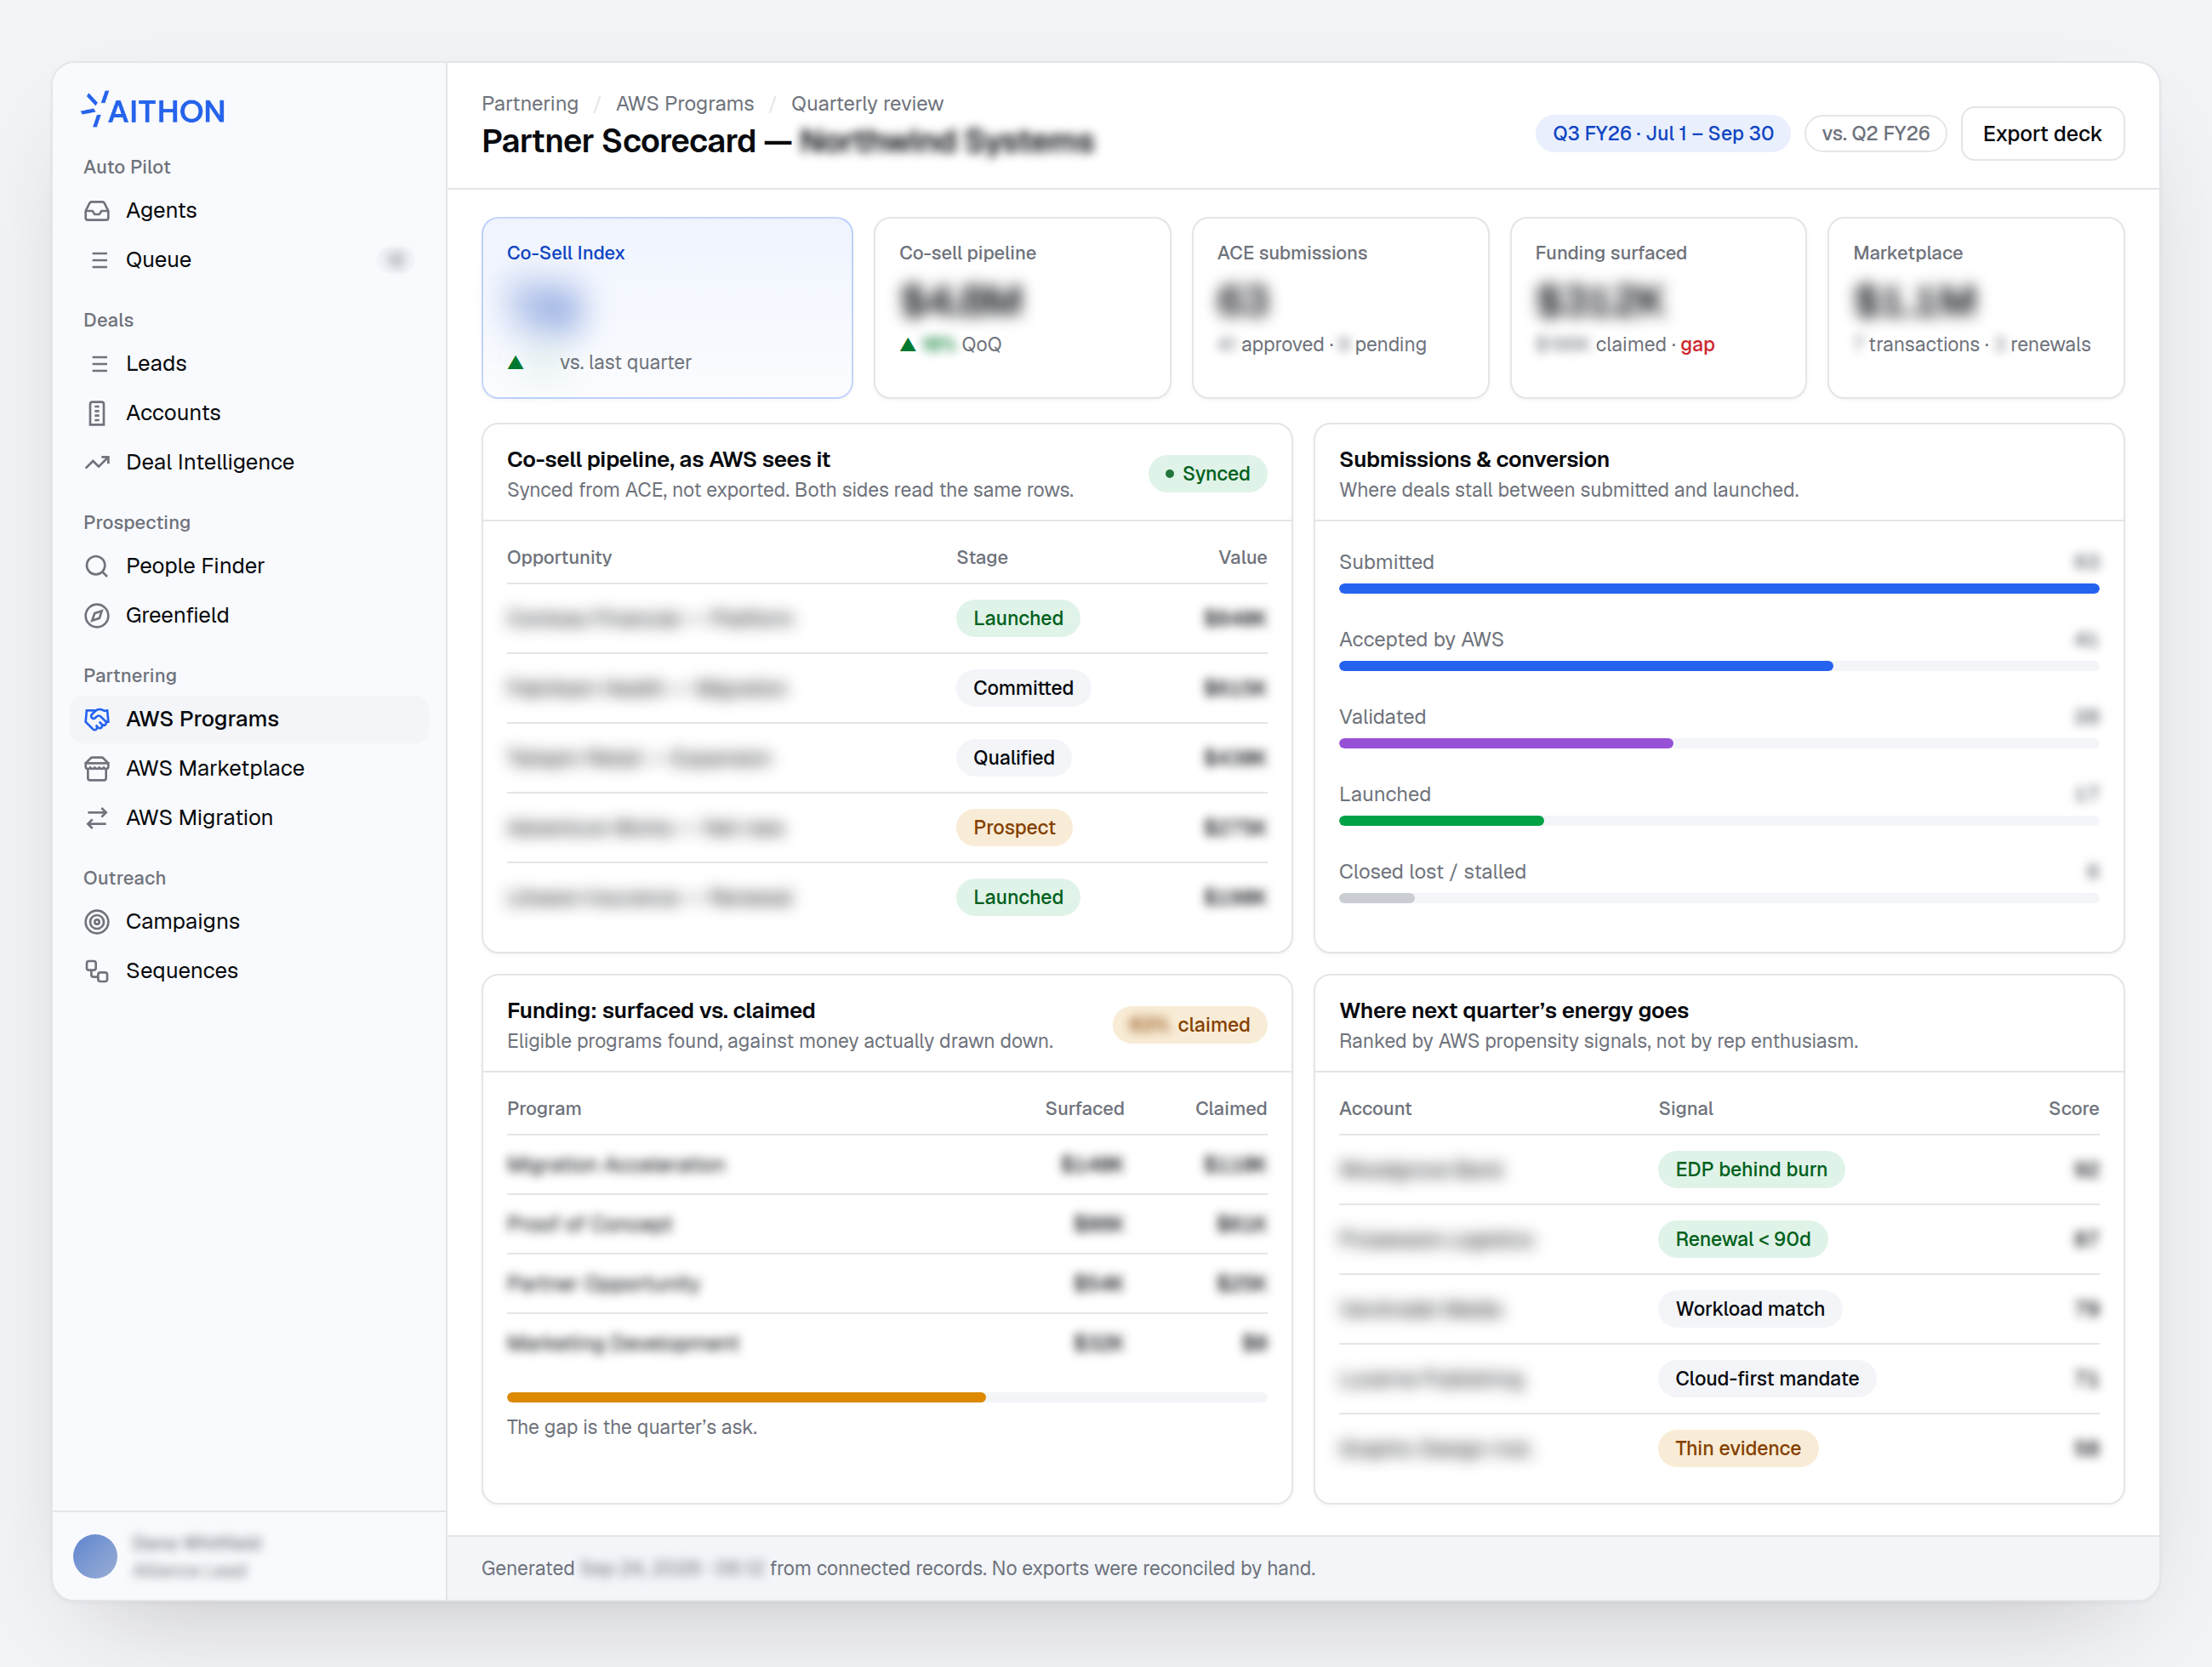Click the ACE submissions card
Image resolution: width=2212 pixels, height=1667 pixels.
tap(1340, 308)
